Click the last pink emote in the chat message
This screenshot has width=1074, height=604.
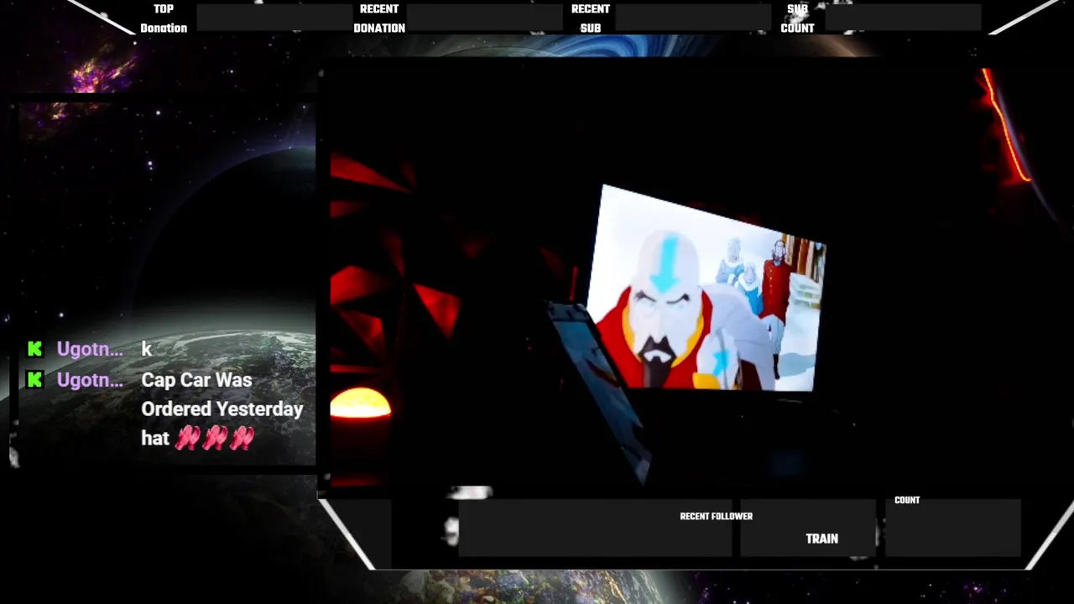[x=242, y=438]
